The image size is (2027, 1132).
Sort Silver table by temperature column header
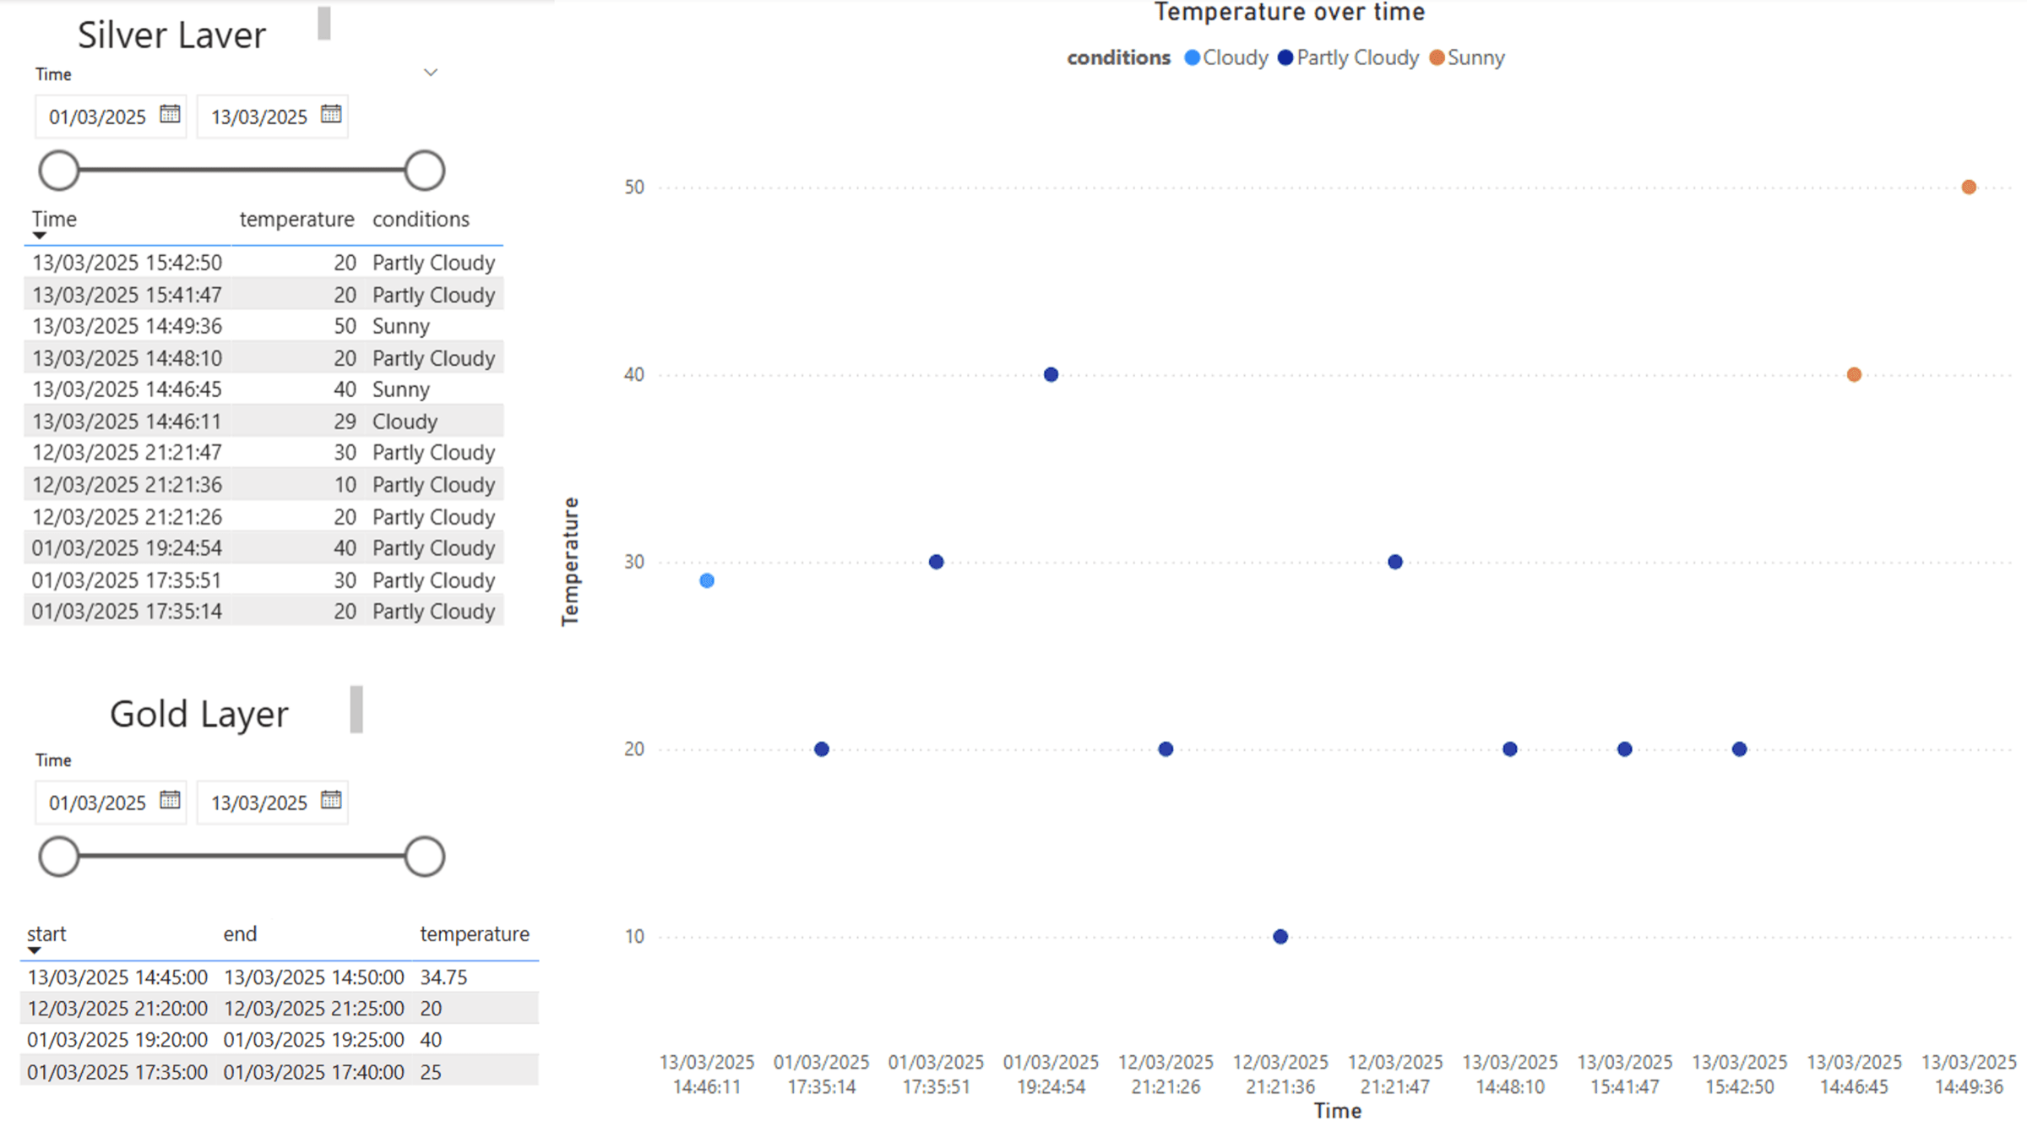tap(296, 220)
